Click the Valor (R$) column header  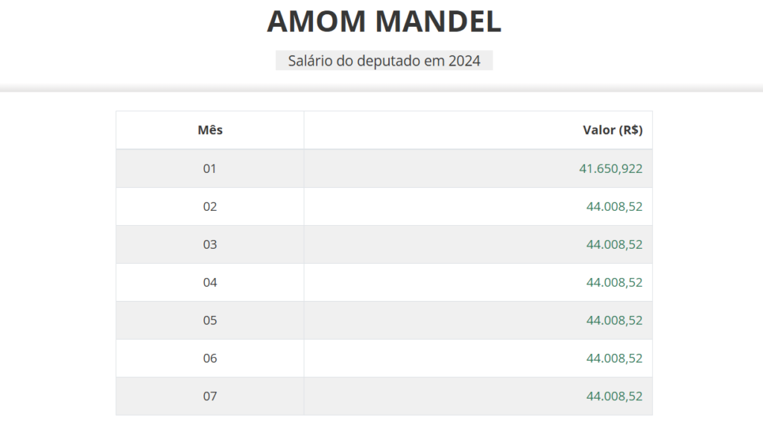(x=612, y=130)
